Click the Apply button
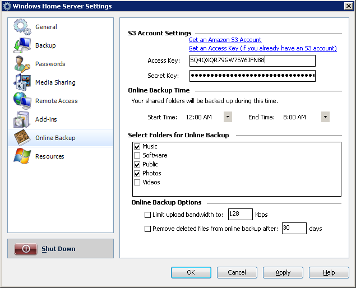The width and height of the screenshot is (356, 288). click(283, 272)
